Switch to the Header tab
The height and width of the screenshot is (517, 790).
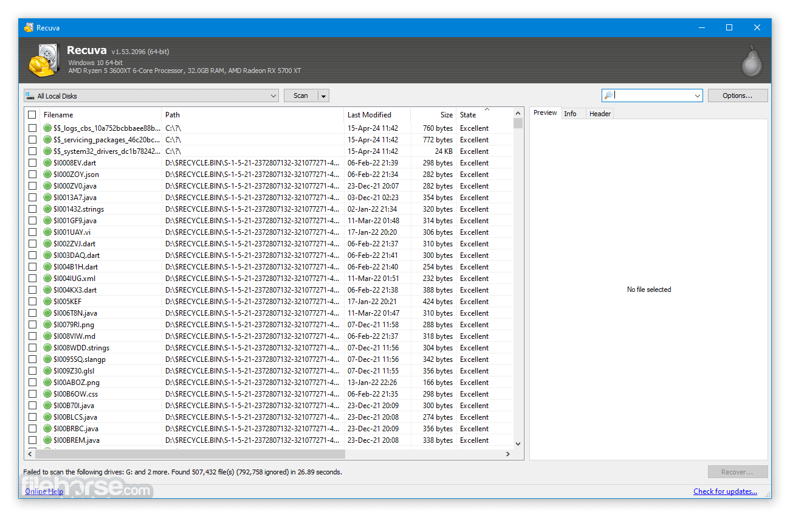click(600, 114)
